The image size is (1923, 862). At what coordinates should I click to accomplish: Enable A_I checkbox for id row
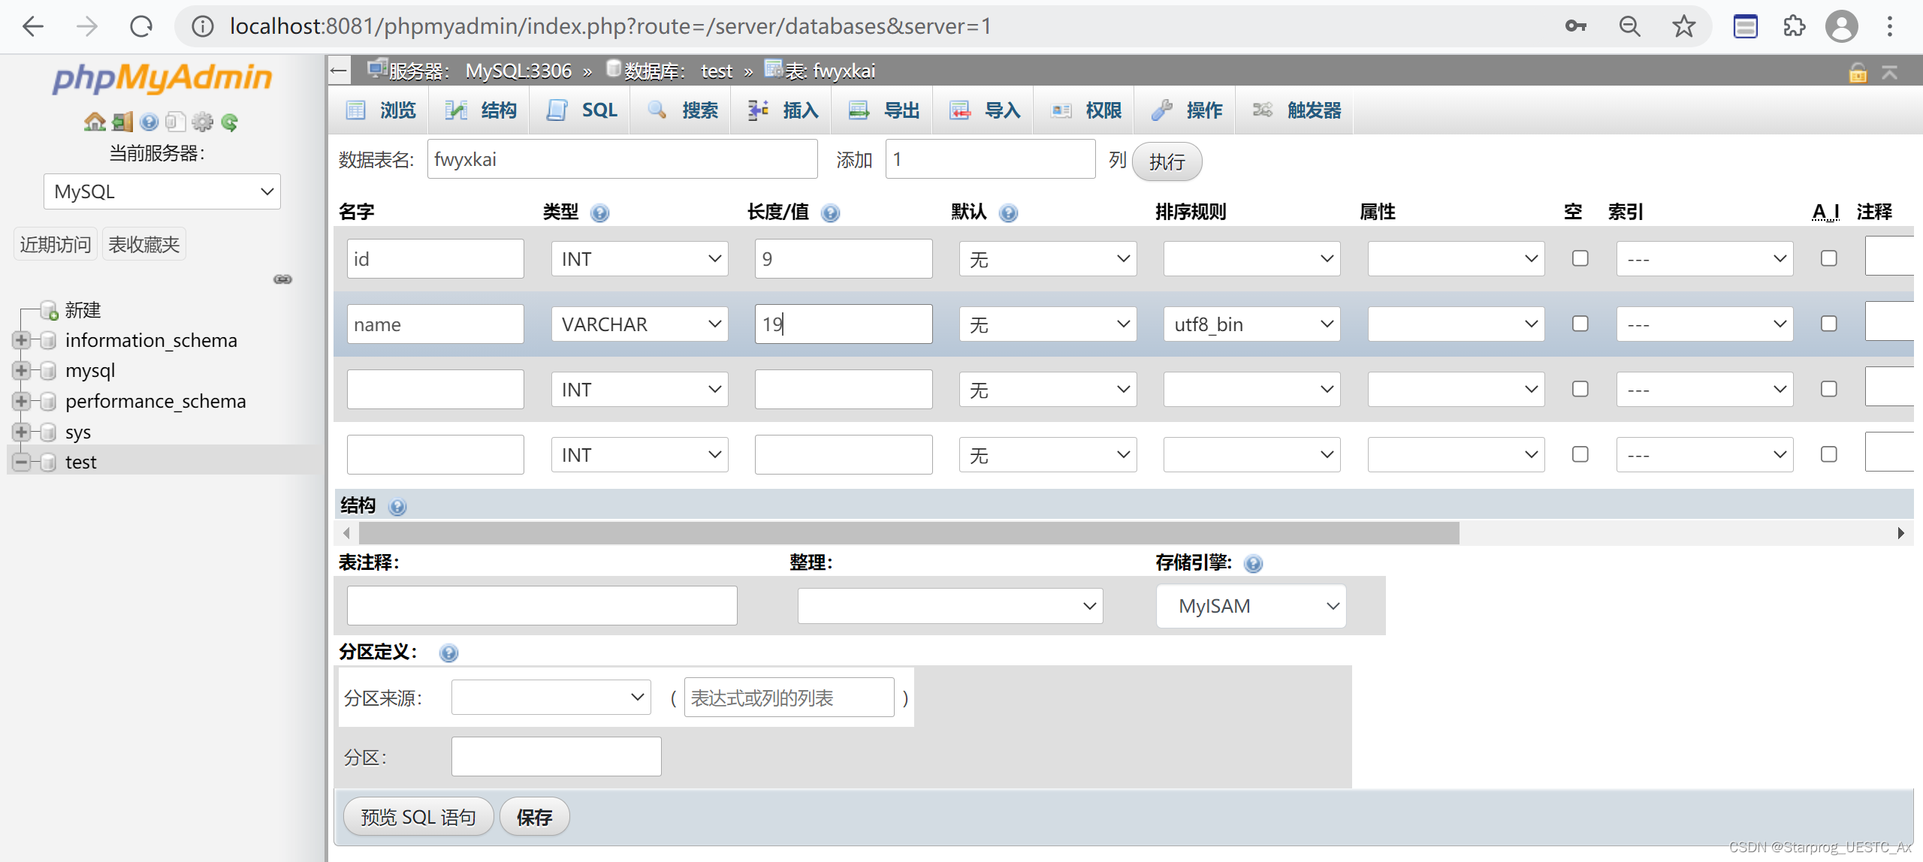[1828, 258]
